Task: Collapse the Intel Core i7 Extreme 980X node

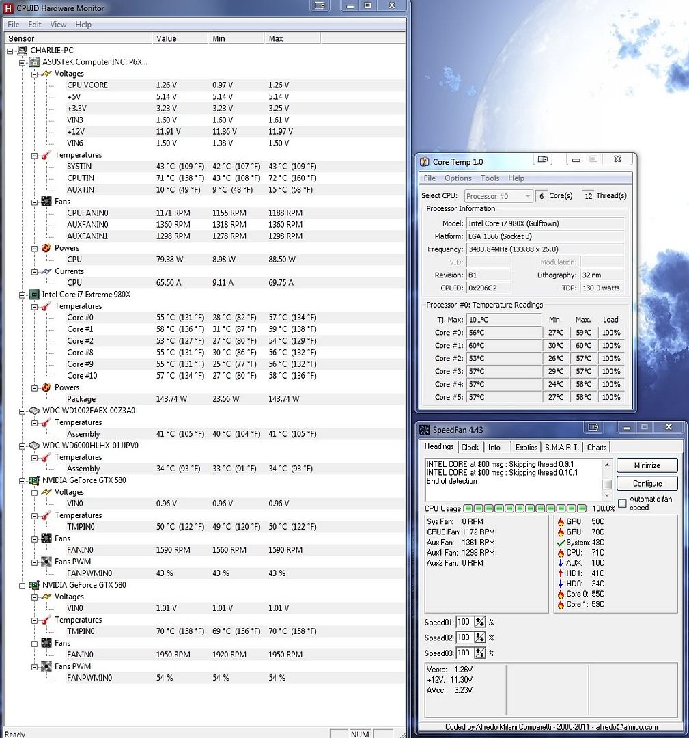Action: click(22, 295)
